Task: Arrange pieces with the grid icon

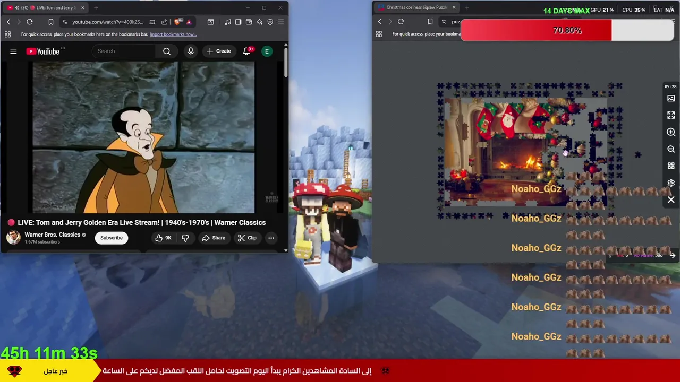Action: [671, 166]
